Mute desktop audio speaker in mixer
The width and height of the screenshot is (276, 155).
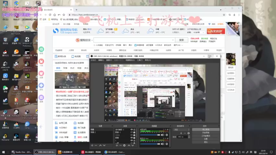pyautogui.click(x=162, y=135)
